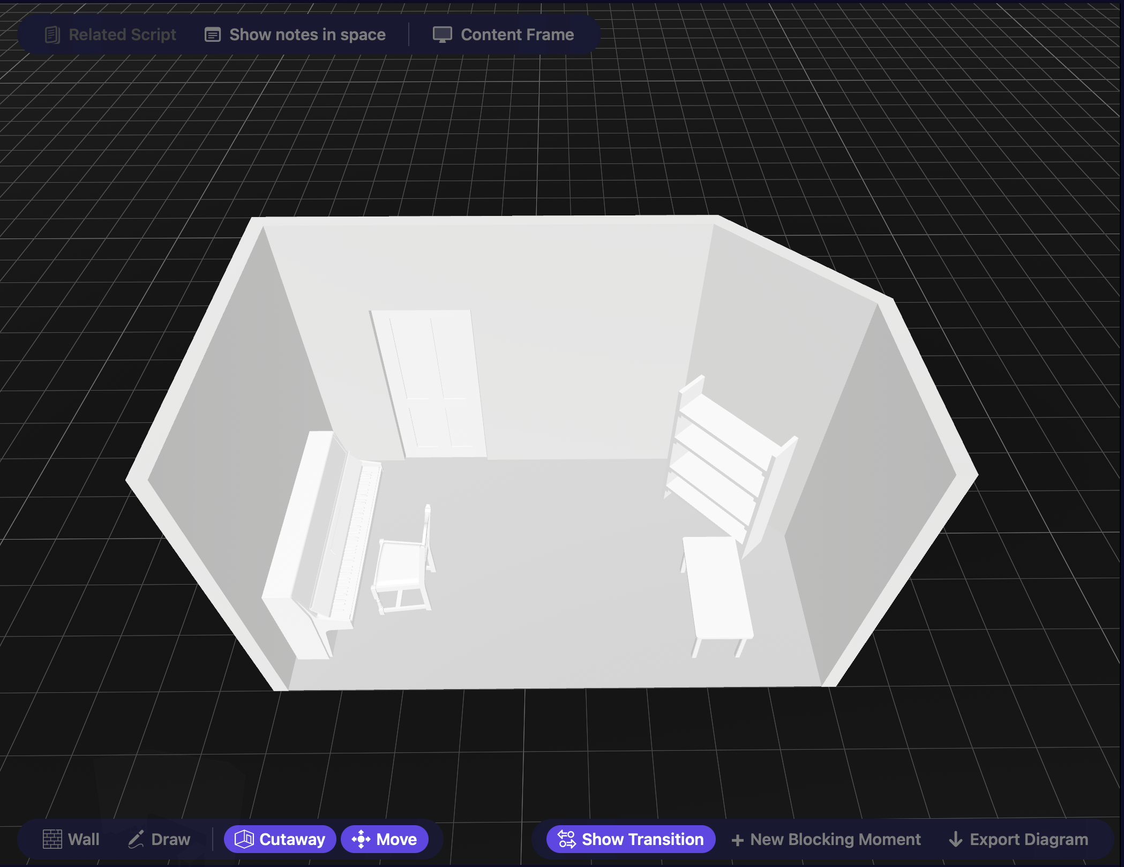Viewport: 1124px width, 867px height.
Task: Click the Export Diagram download arrow icon
Action: coord(955,839)
